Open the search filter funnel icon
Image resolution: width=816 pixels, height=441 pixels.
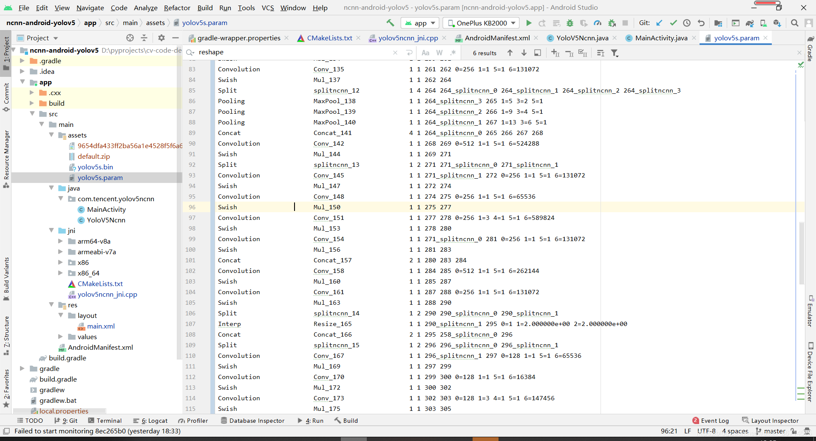click(615, 53)
